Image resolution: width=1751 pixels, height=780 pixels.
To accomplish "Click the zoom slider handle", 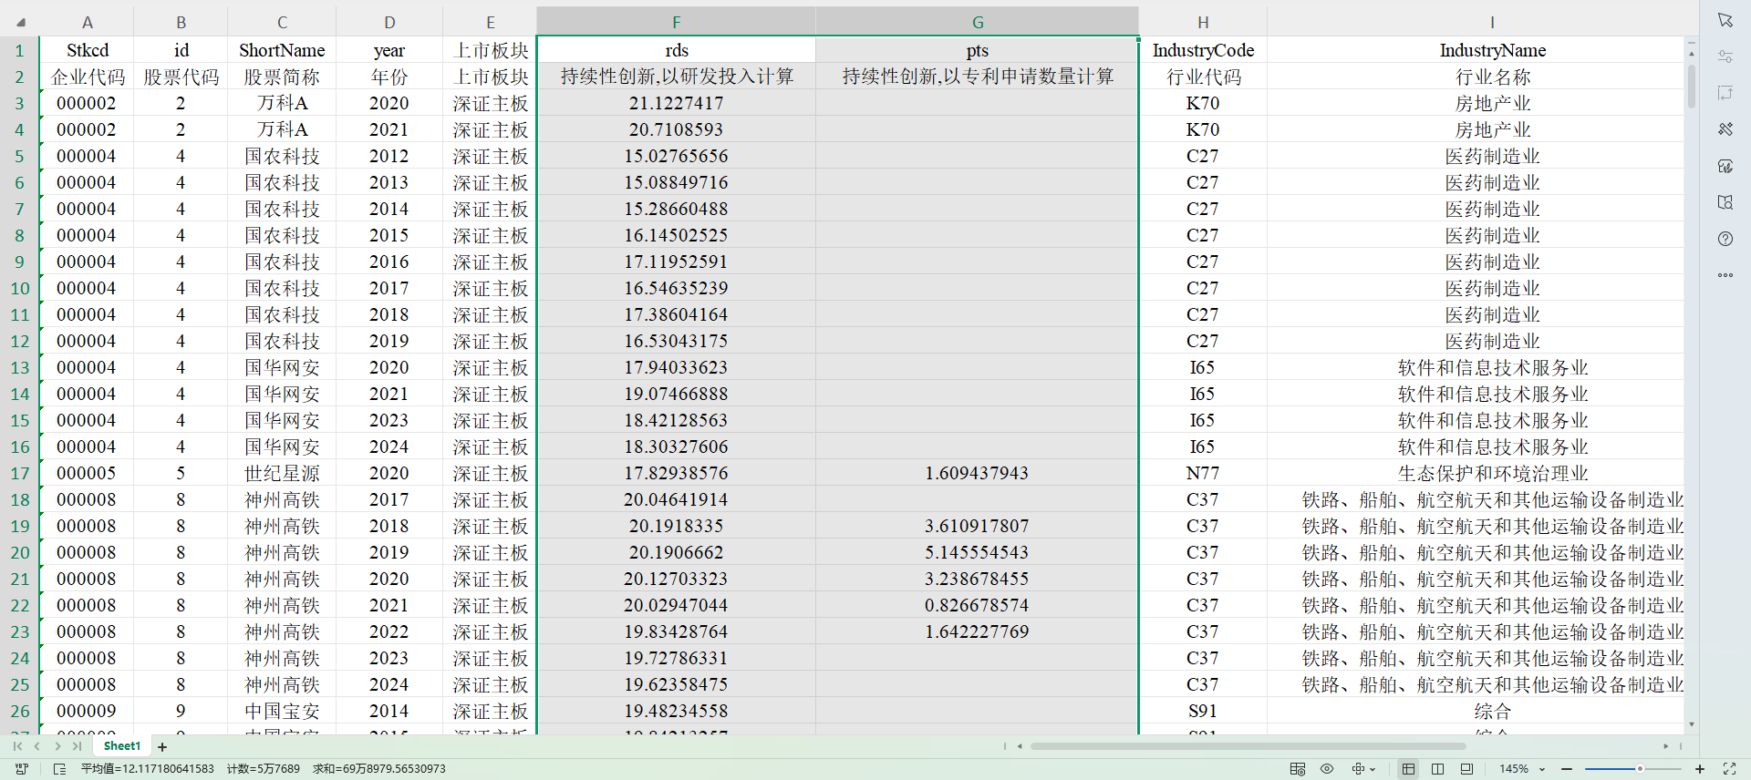I will click(x=1640, y=769).
